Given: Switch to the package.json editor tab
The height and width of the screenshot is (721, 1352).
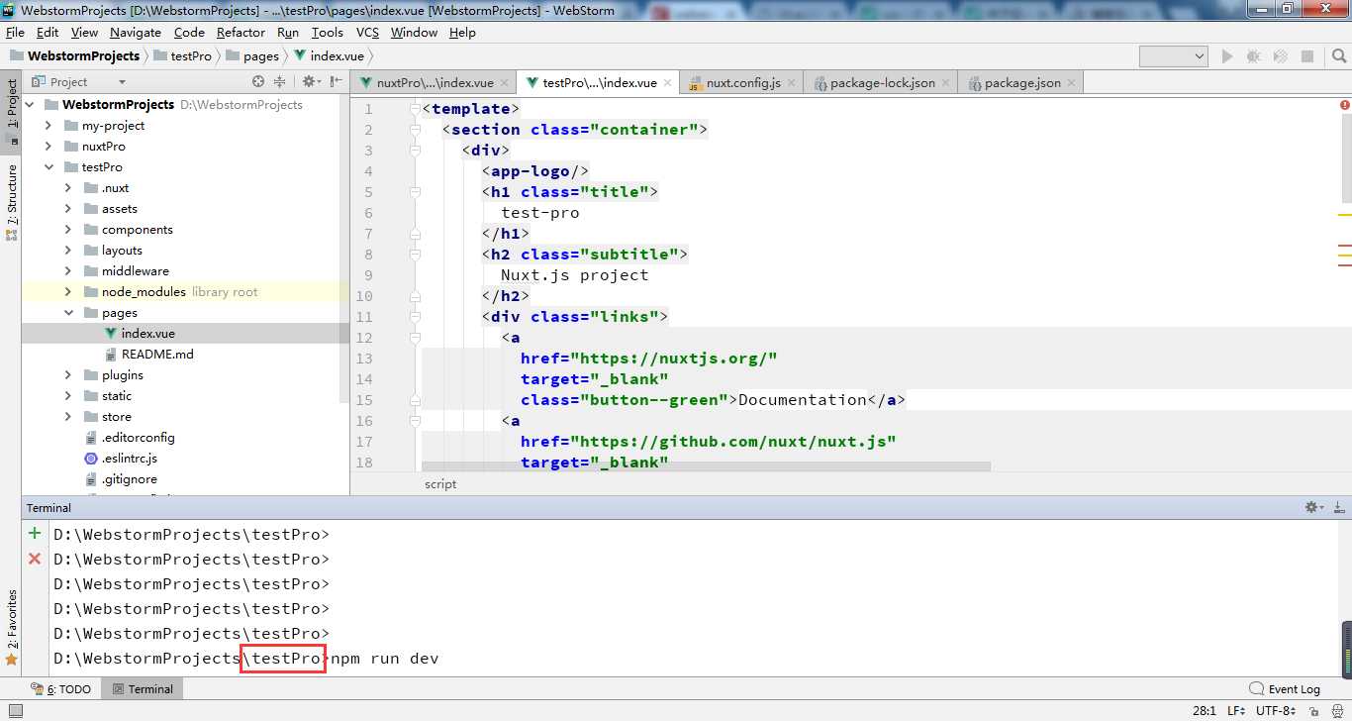Looking at the screenshot, I should click(1022, 83).
